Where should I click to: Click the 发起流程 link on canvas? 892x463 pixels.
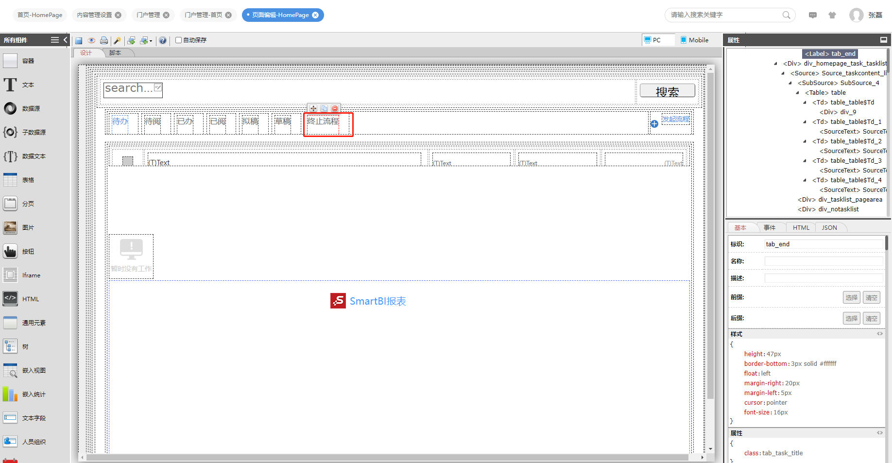pyautogui.click(x=676, y=119)
